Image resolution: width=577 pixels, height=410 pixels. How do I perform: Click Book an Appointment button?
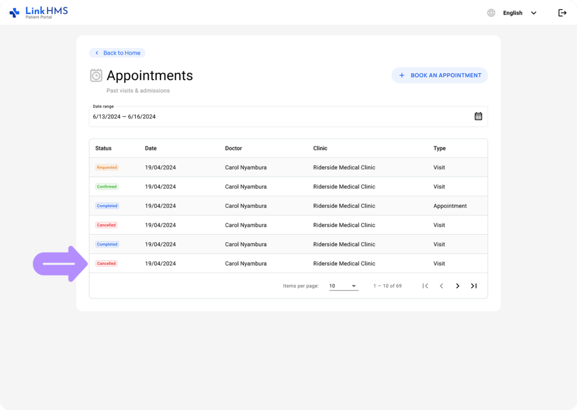pyautogui.click(x=440, y=75)
